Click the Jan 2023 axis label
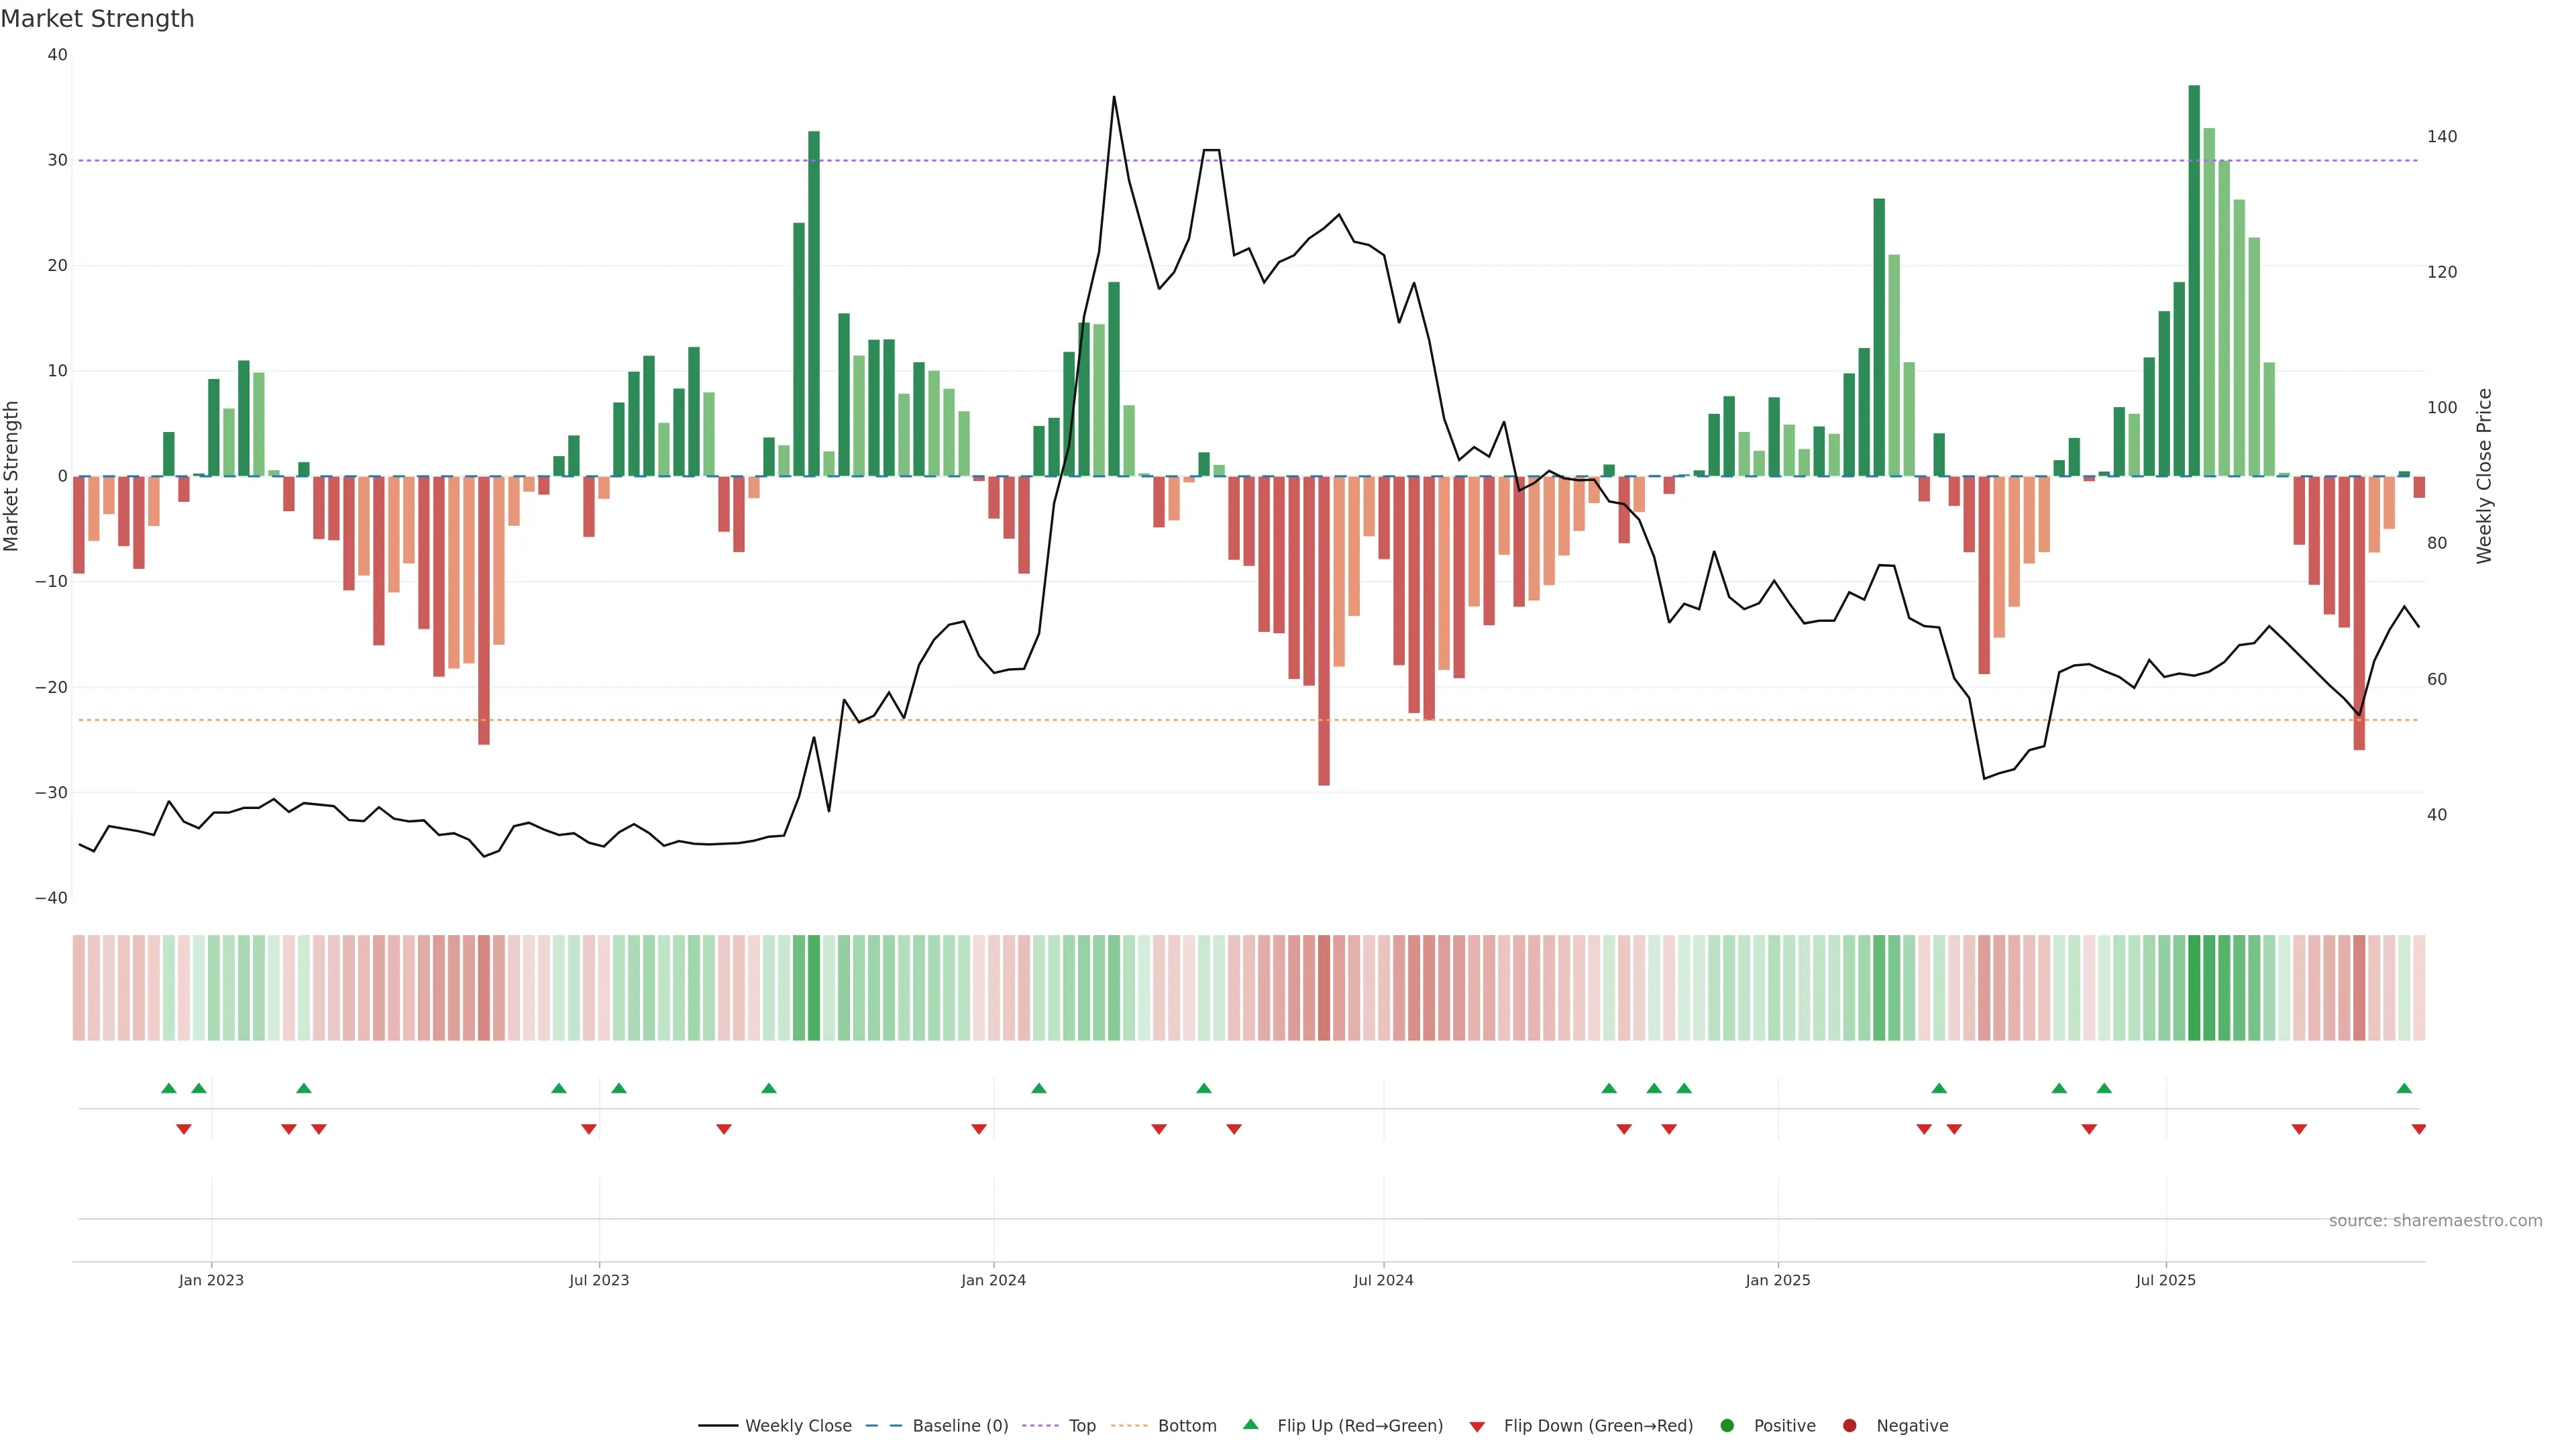 [211, 1280]
